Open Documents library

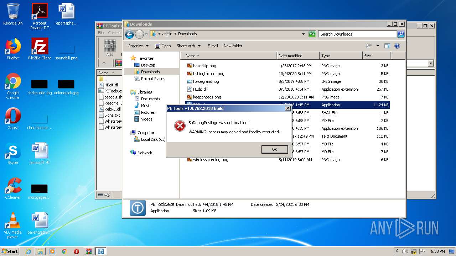(150, 99)
